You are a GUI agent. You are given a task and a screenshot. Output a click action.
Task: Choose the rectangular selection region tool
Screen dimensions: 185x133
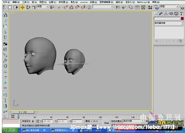pos(10,7)
